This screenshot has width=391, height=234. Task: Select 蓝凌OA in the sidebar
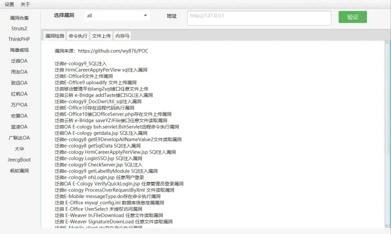point(19,126)
